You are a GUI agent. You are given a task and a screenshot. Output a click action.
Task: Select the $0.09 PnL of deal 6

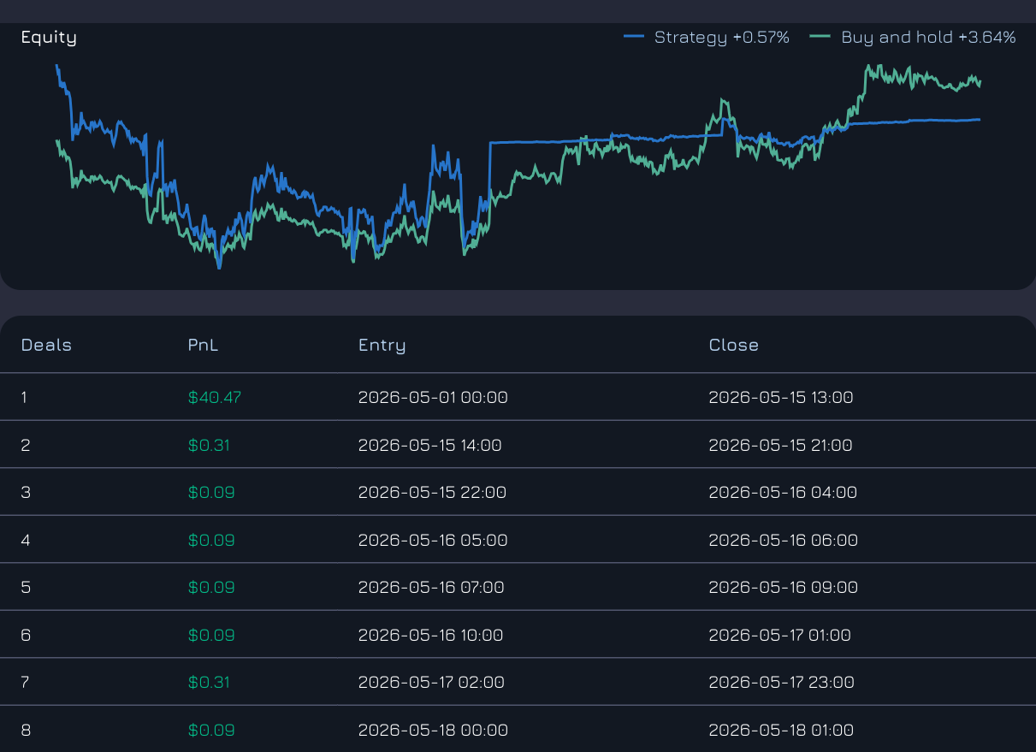(x=211, y=635)
